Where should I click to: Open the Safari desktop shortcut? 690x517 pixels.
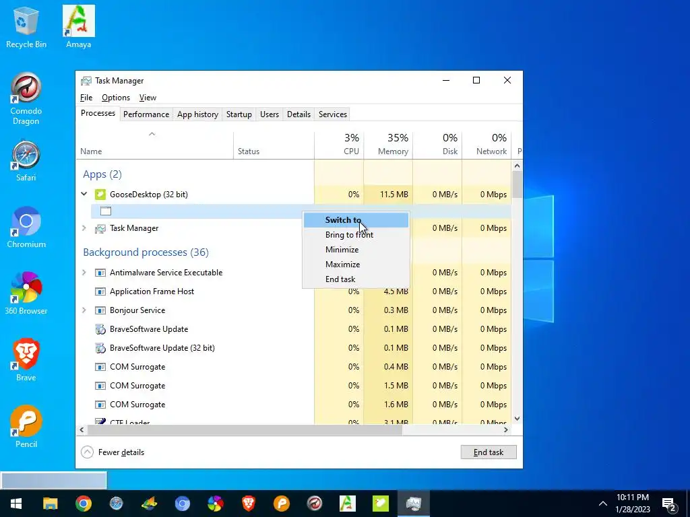(x=26, y=162)
